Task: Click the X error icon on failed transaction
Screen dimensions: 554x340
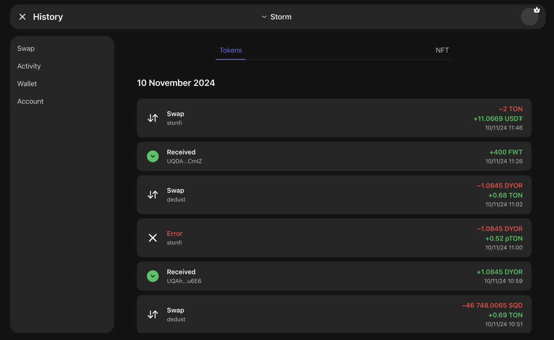Action: (x=153, y=238)
